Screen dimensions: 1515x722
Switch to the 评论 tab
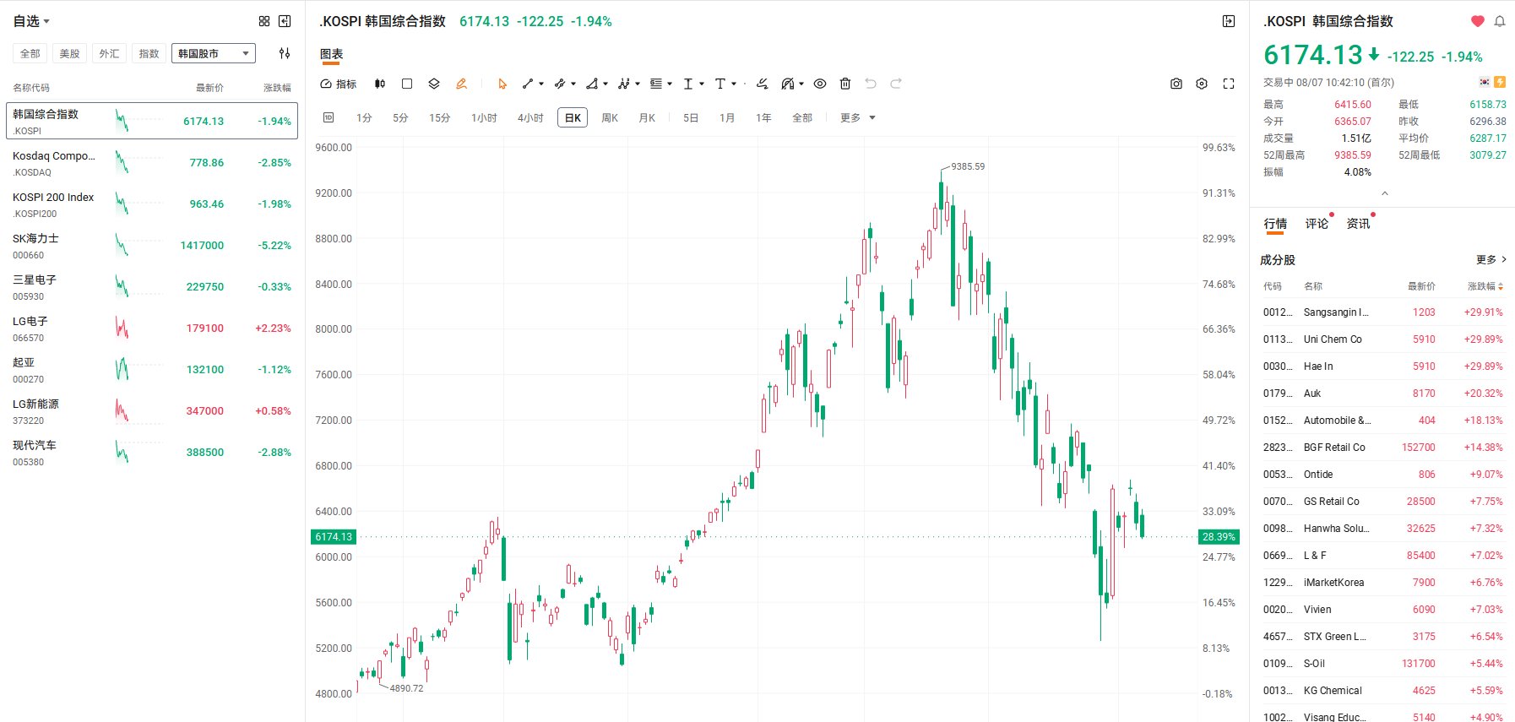click(1317, 224)
